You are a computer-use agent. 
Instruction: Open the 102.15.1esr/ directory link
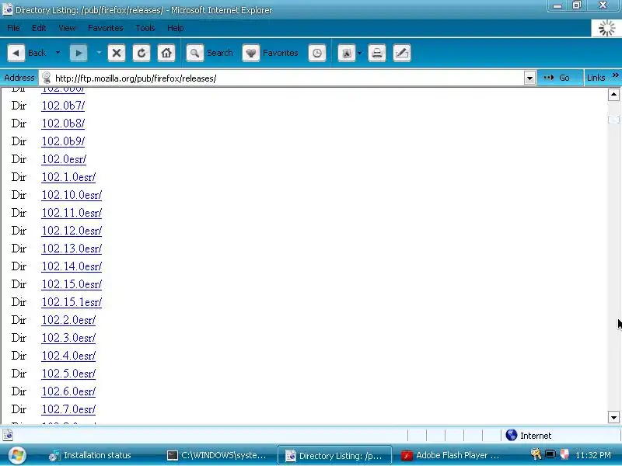pos(72,302)
